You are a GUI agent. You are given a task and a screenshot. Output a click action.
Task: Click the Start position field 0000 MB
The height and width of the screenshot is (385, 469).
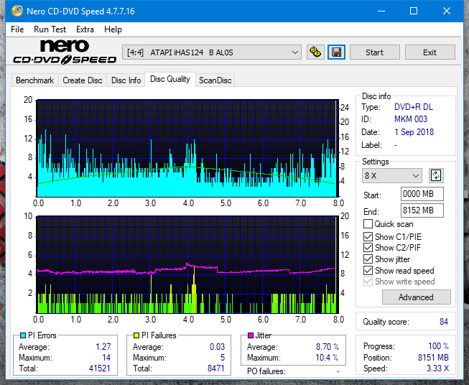pyautogui.click(x=422, y=194)
